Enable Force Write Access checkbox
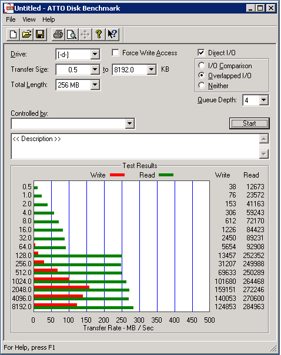This screenshot has width=281, height=355. click(x=115, y=53)
